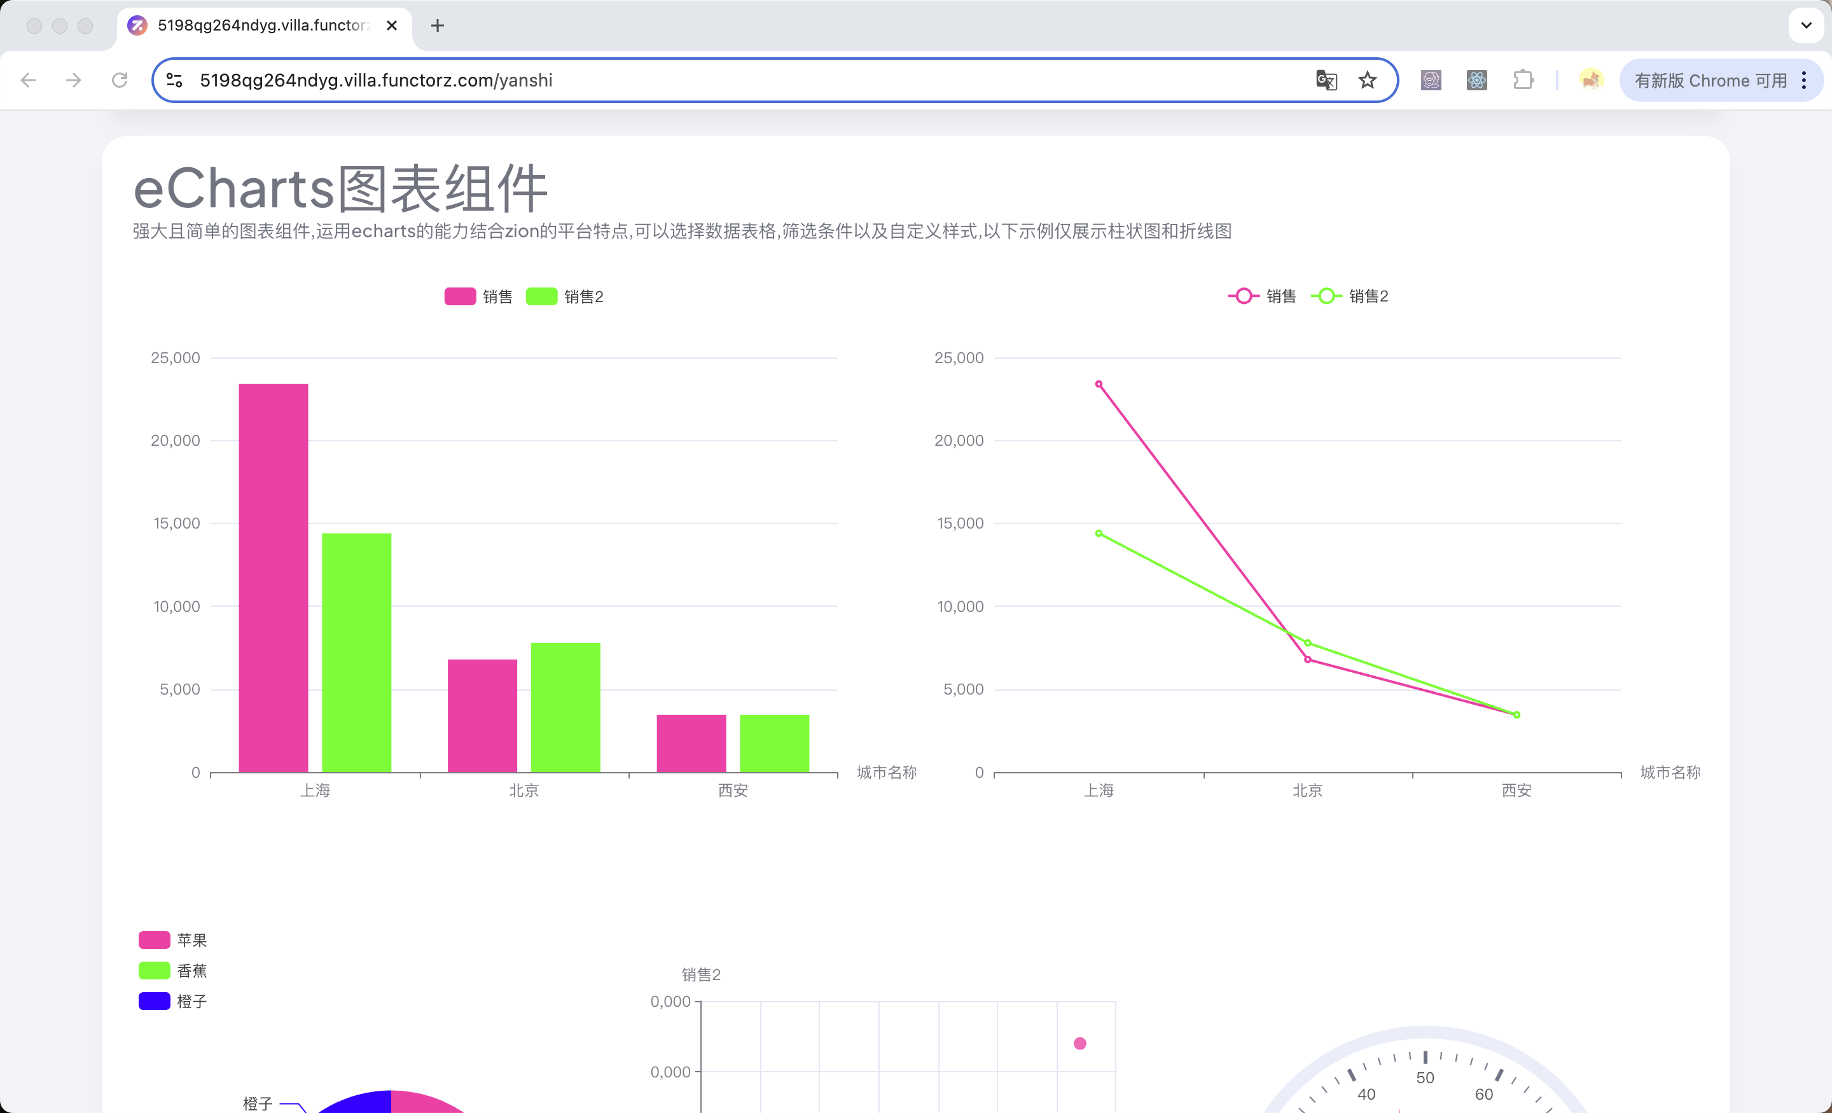1832x1113 pixels.
Task: View site information icon in address bar
Action: pyautogui.click(x=175, y=80)
